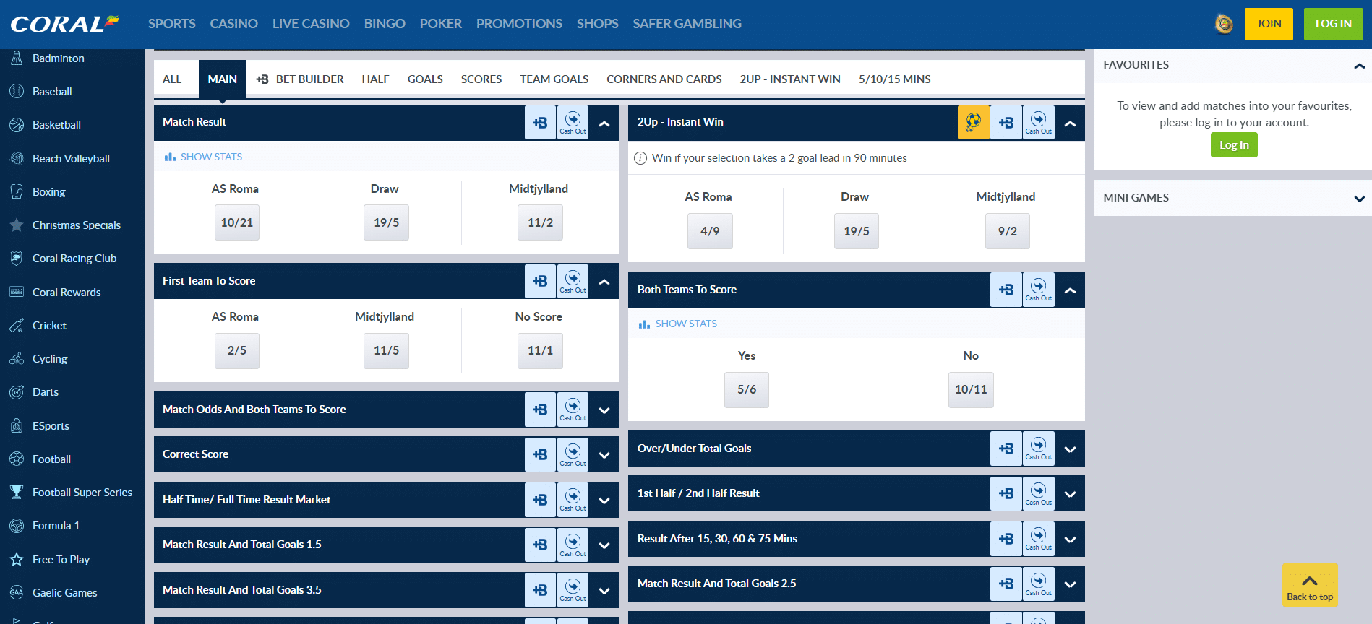The height and width of the screenshot is (624, 1372).
Task: Select the 2UP - INSTANT WIN tab
Action: 790,79
